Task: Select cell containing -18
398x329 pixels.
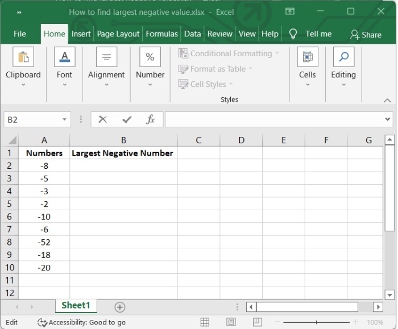Action: (x=44, y=255)
